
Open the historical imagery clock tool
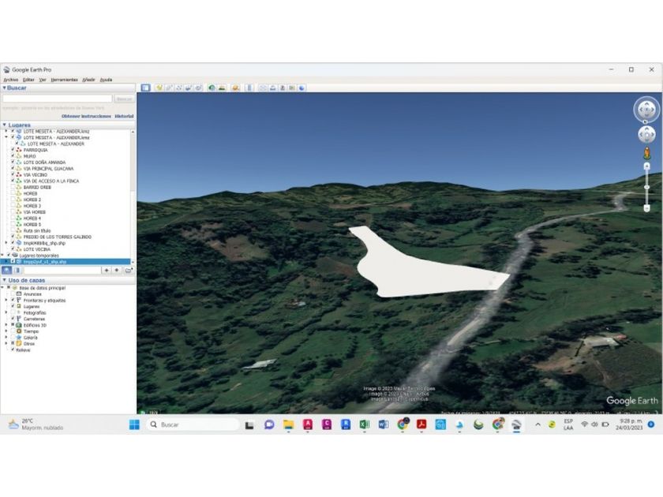pyautogui.click(x=212, y=88)
